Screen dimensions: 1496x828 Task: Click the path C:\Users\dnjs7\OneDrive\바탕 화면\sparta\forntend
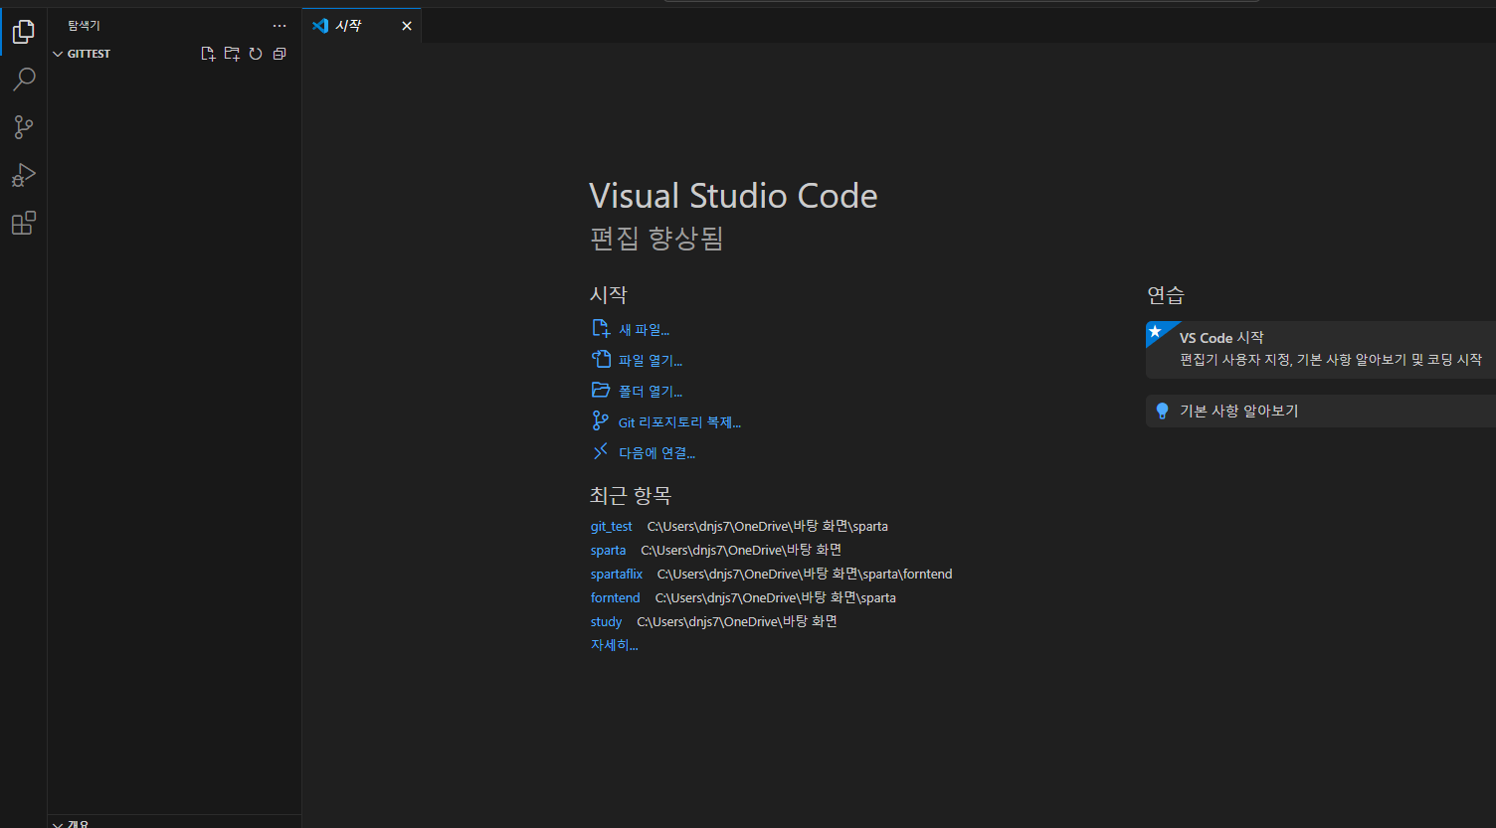point(805,575)
